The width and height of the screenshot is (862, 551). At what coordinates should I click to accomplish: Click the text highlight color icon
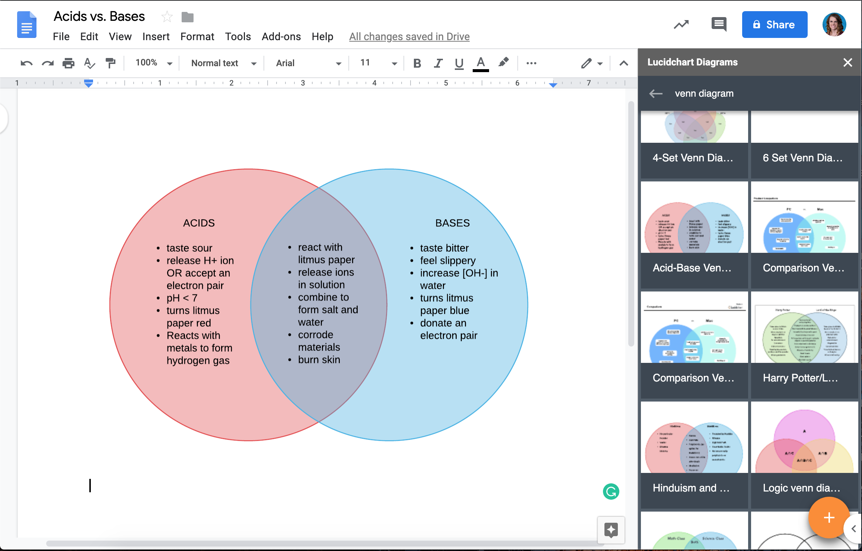coord(502,63)
